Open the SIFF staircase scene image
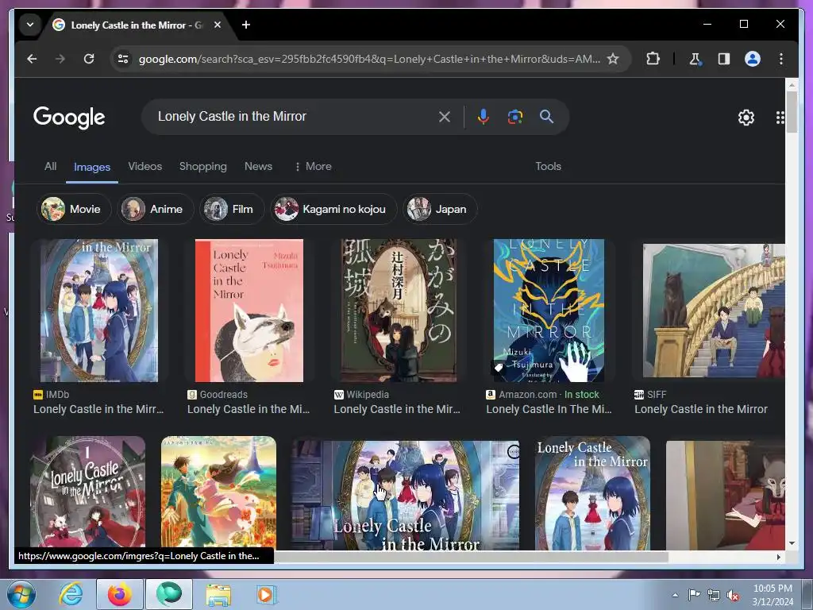Viewport: 813px width, 610px height. coord(714,311)
